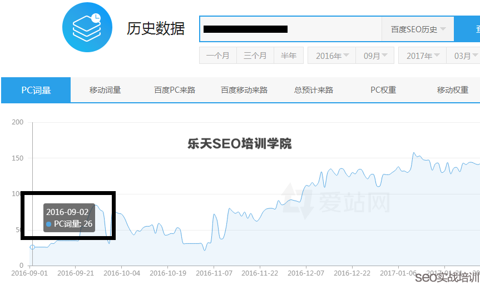480x285 pixels.
Task: Click the 乐天SEO培训学院 chart title
Action: click(239, 143)
